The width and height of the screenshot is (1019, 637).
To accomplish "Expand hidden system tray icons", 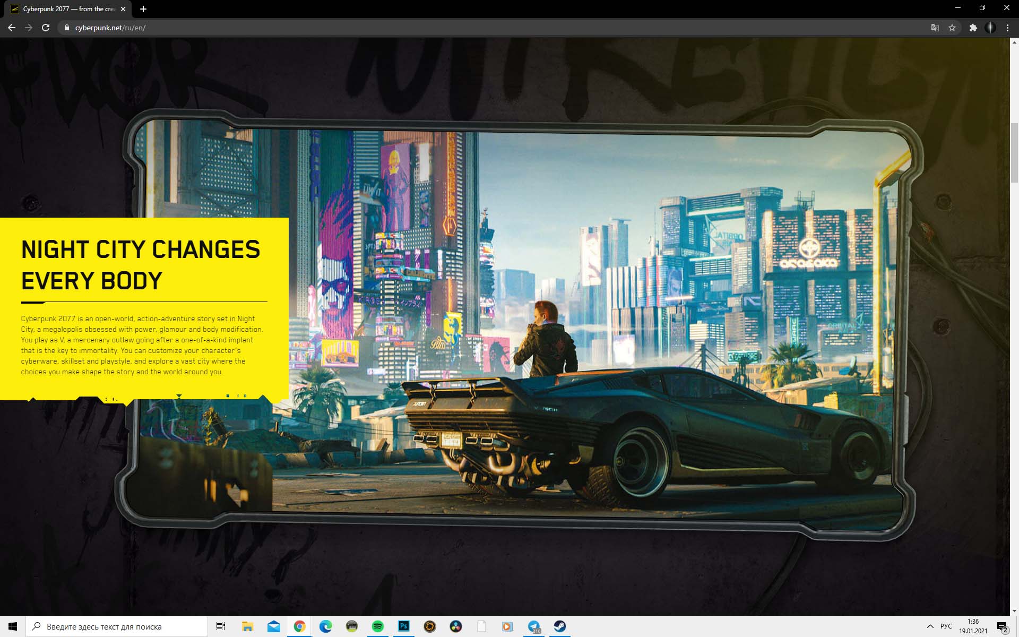I will 930,626.
